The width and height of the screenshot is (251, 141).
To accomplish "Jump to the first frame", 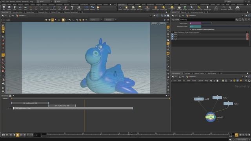I will pos(4,135).
